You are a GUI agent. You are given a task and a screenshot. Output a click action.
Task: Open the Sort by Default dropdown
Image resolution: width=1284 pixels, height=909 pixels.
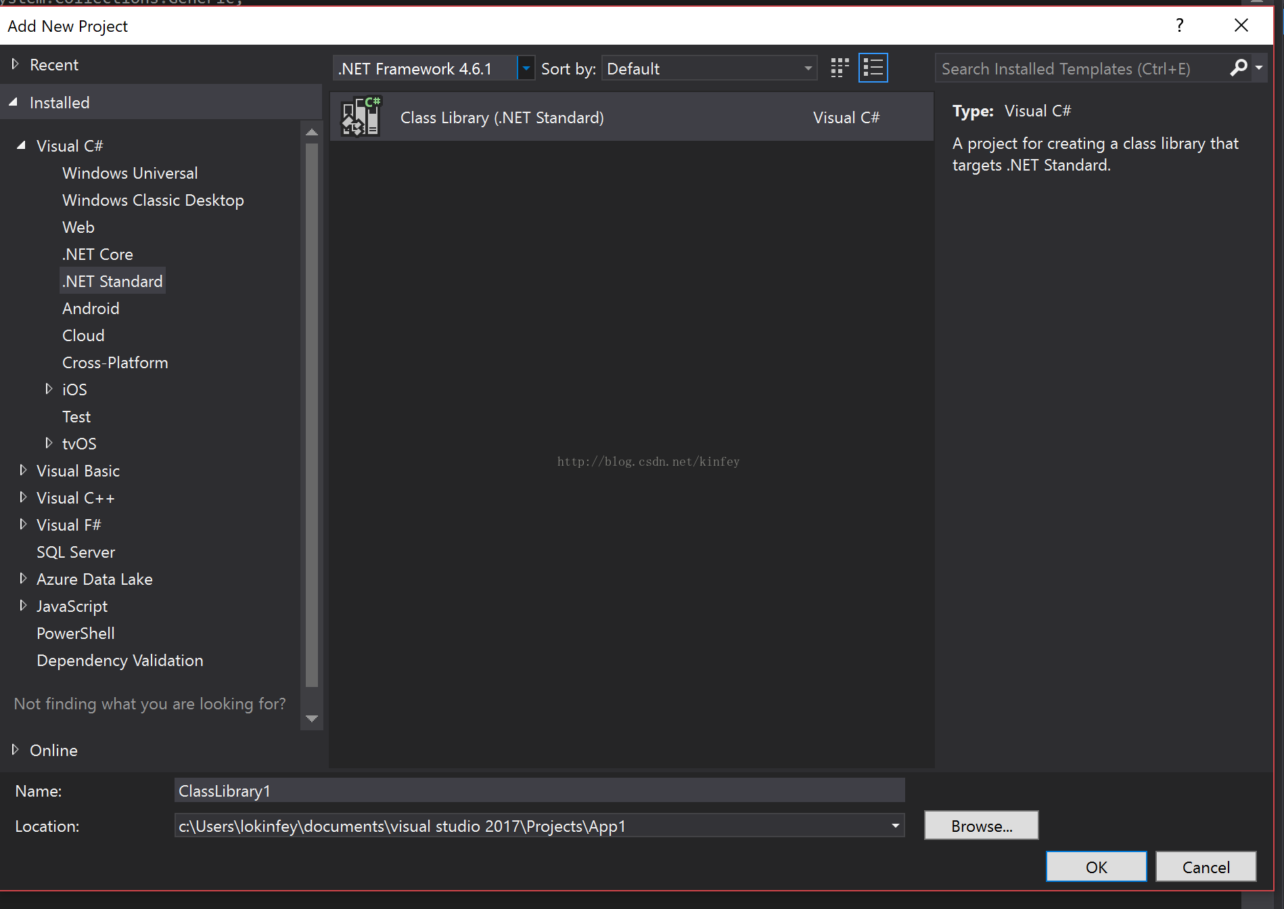[709, 68]
